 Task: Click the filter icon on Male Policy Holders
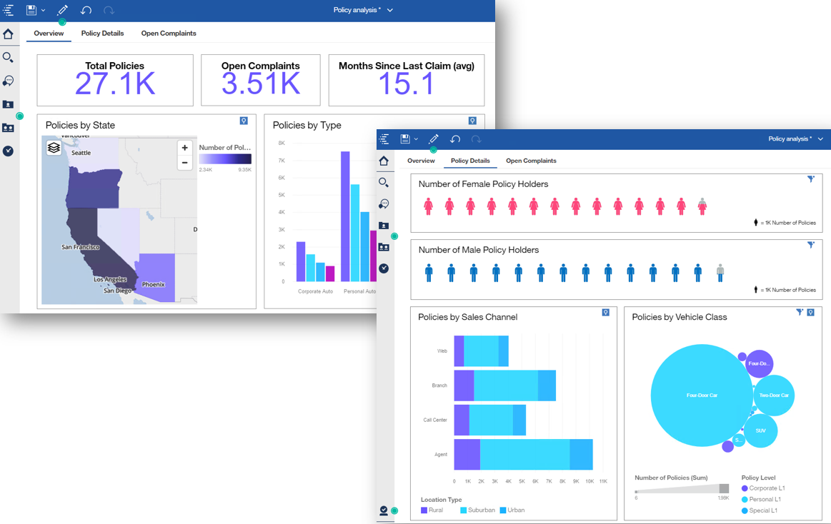811,245
